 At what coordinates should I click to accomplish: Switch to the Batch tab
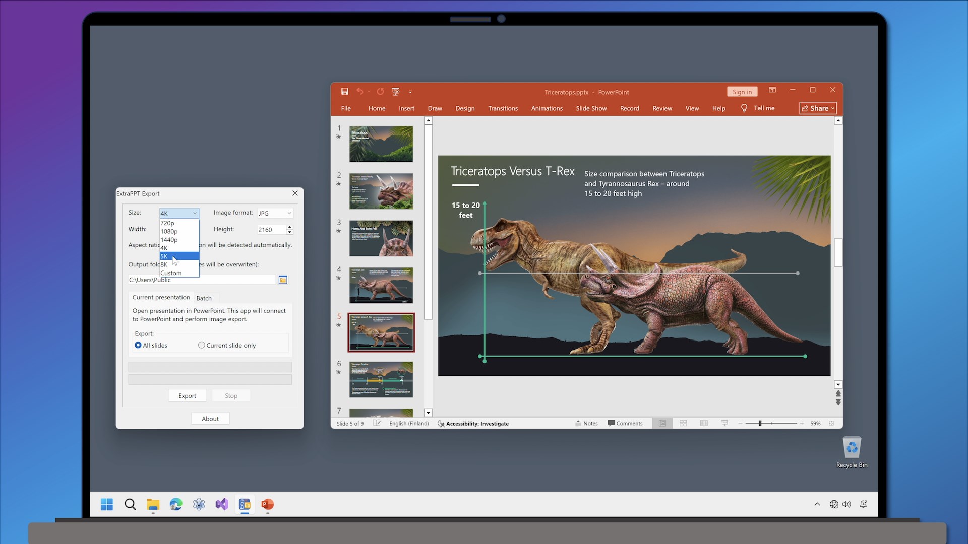pyautogui.click(x=204, y=298)
